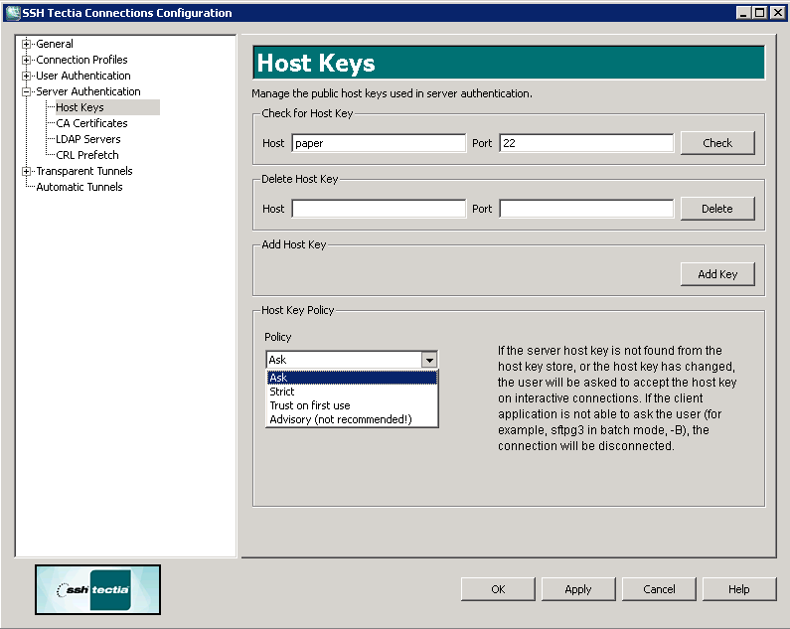Select Transparent Tunnels label

[x=84, y=171]
